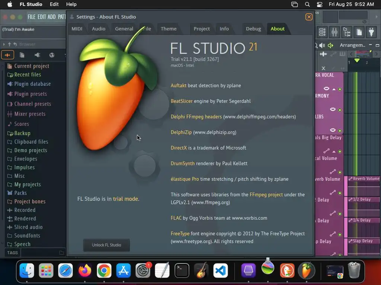Switch to the General settings tab

pyautogui.click(x=124, y=29)
